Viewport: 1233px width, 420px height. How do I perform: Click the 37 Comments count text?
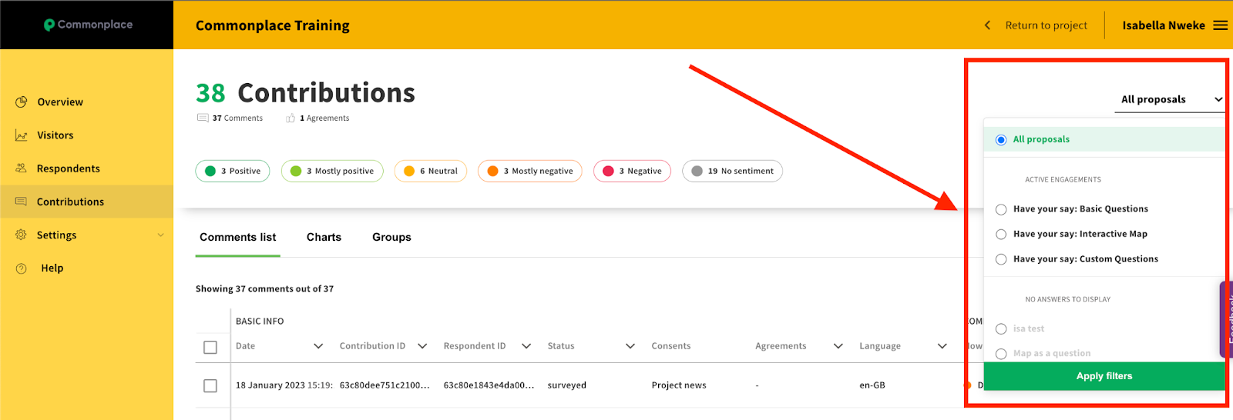pyautogui.click(x=237, y=118)
